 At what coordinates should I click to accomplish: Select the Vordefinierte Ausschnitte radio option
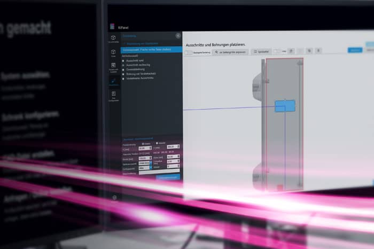[x=123, y=79]
